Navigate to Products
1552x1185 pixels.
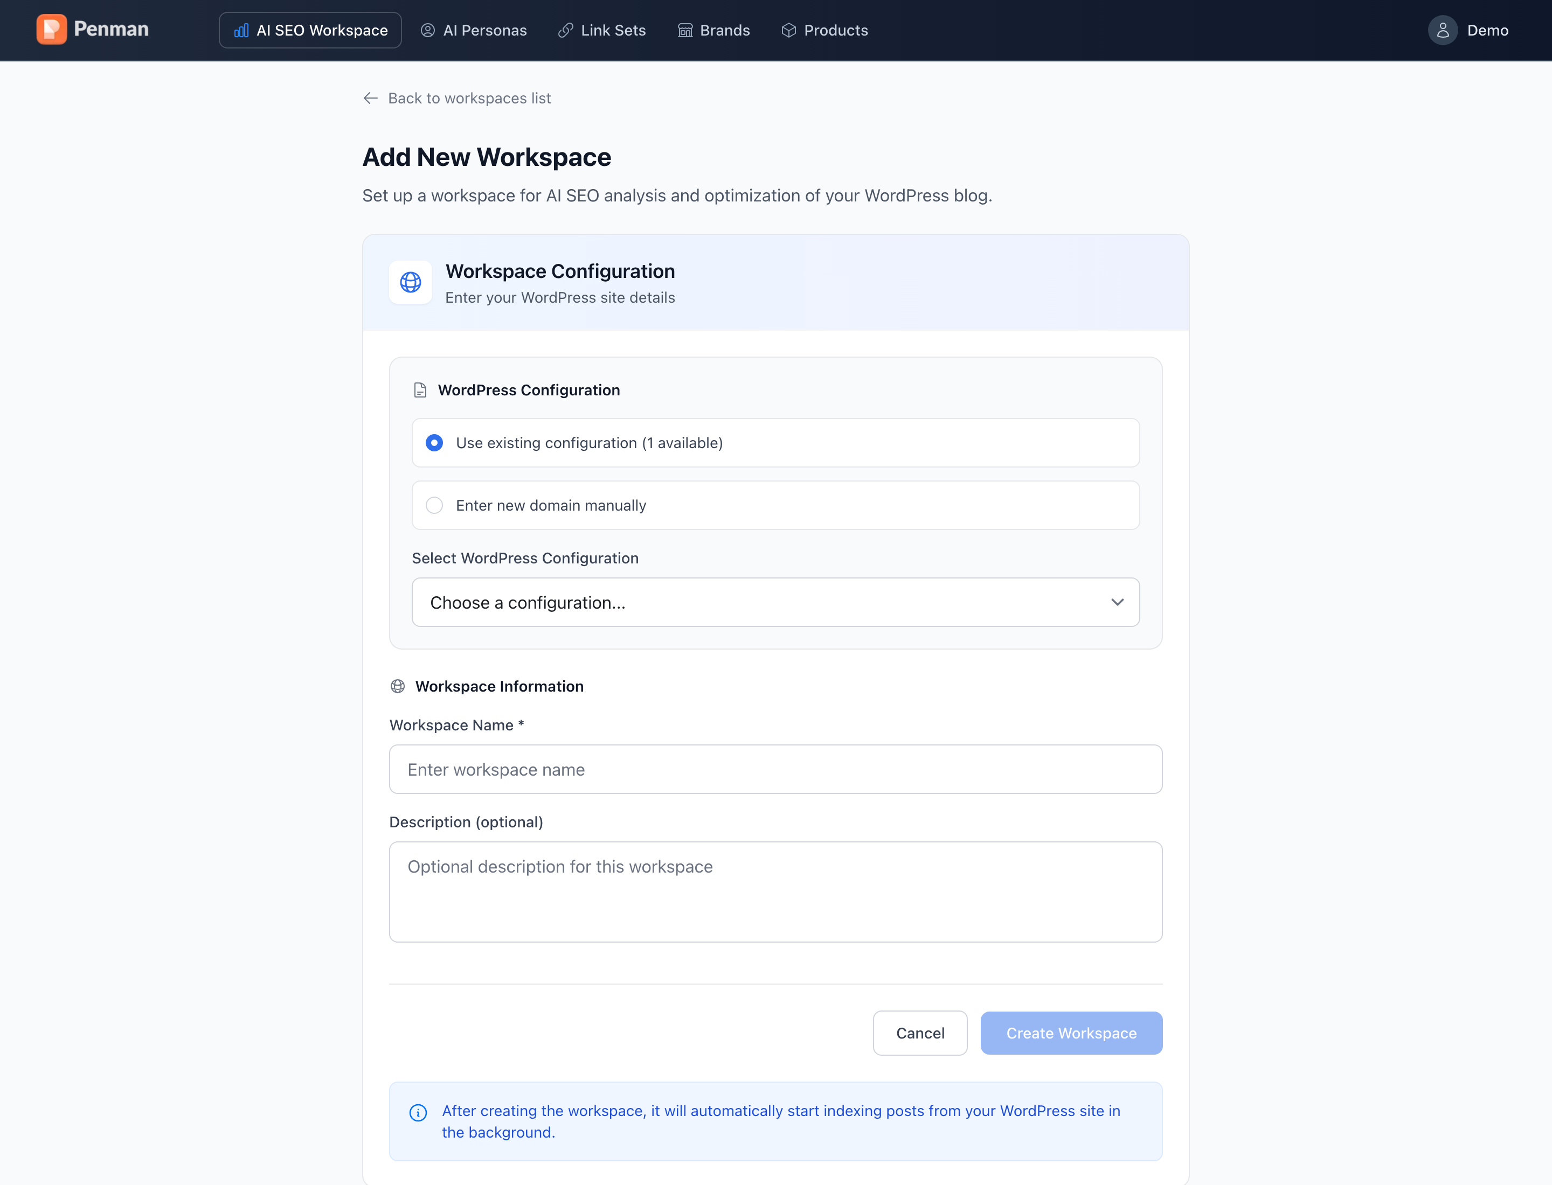pyautogui.click(x=824, y=30)
